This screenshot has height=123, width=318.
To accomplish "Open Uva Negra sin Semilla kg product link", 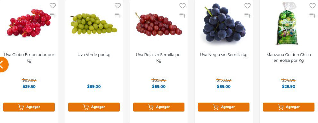I will click(x=224, y=54).
